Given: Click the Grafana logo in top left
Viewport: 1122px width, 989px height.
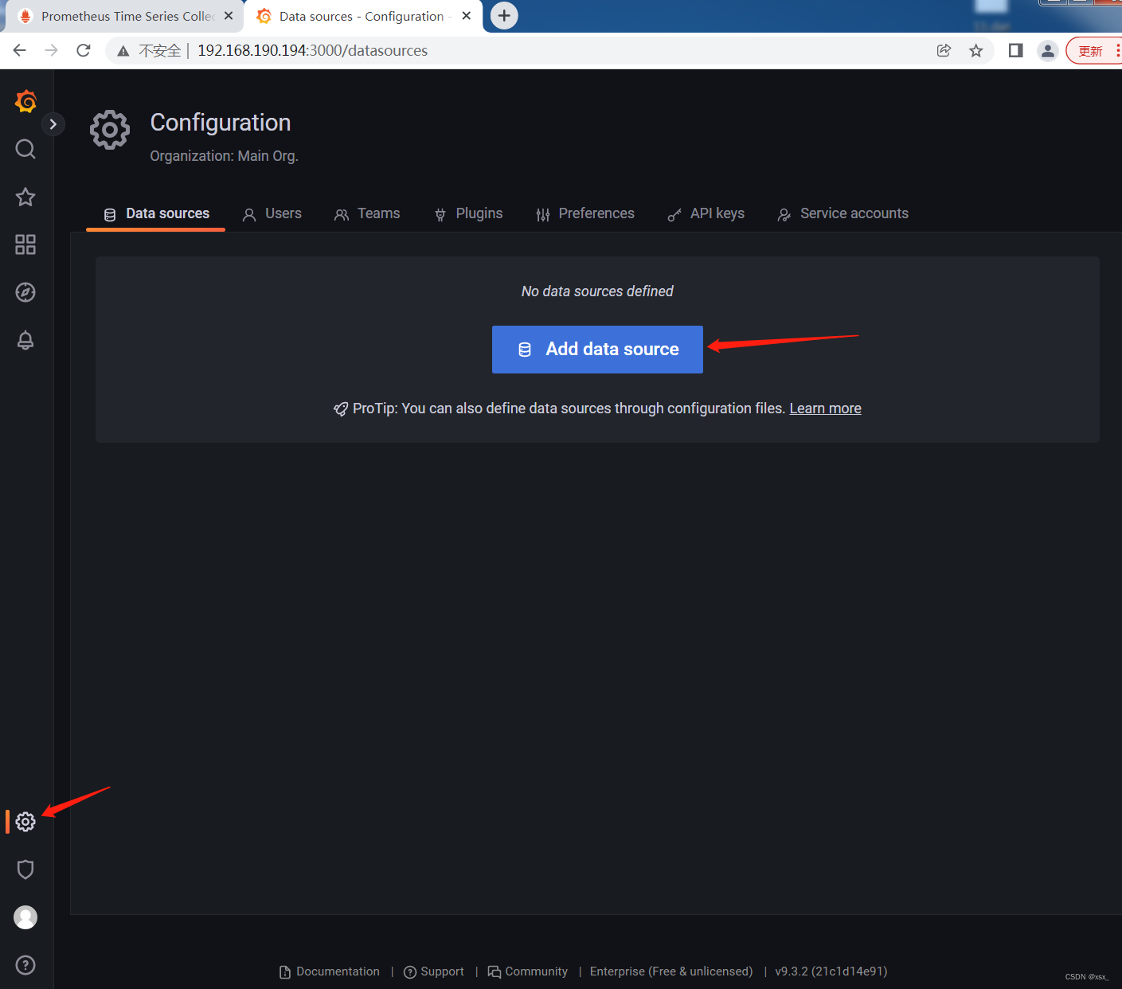Looking at the screenshot, I should pyautogui.click(x=25, y=101).
